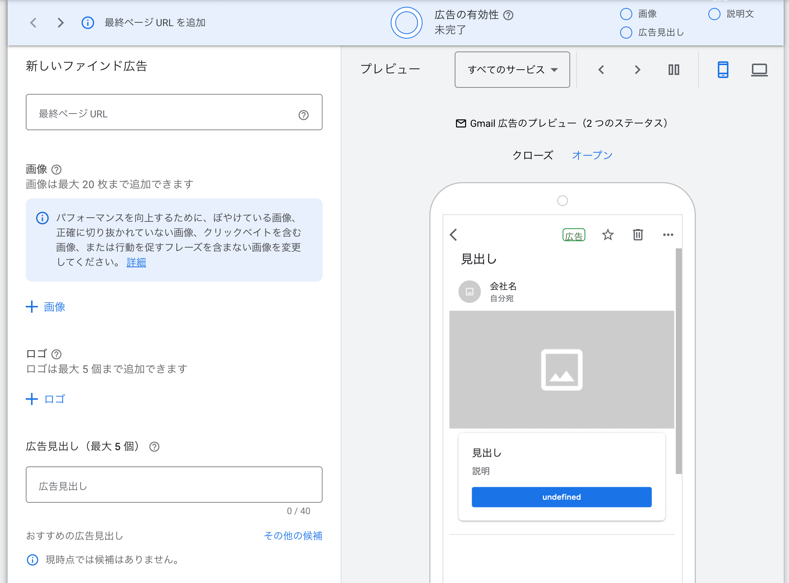The height and width of the screenshot is (583, 789).
Task: Focus the 広告見出し input field
Action: 174,485
